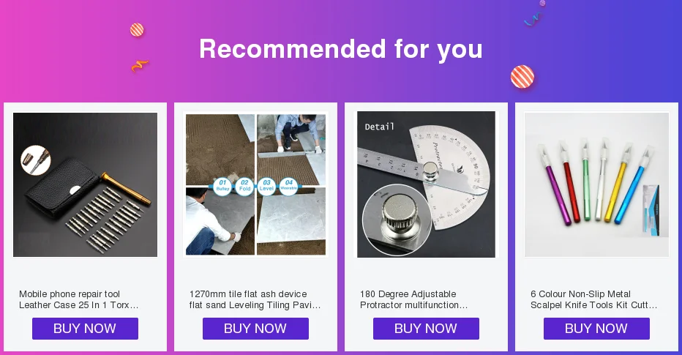Select the tile leveling product image
Image resolution: width=682 pixels, height=355 pixels.
tap(256, 185)
